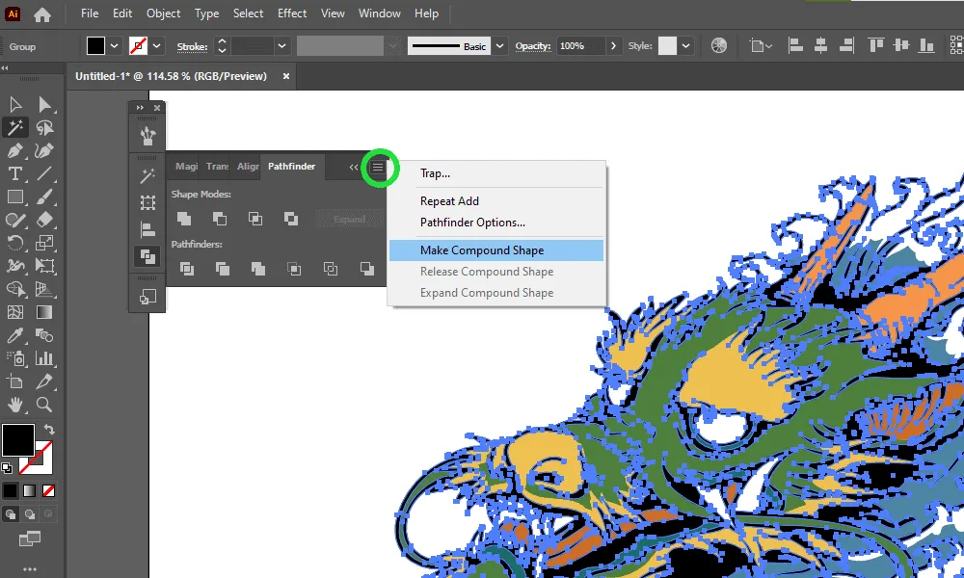Set fill mode to None
The width and height of the screenshot is (964, 578).
(48, 490)
